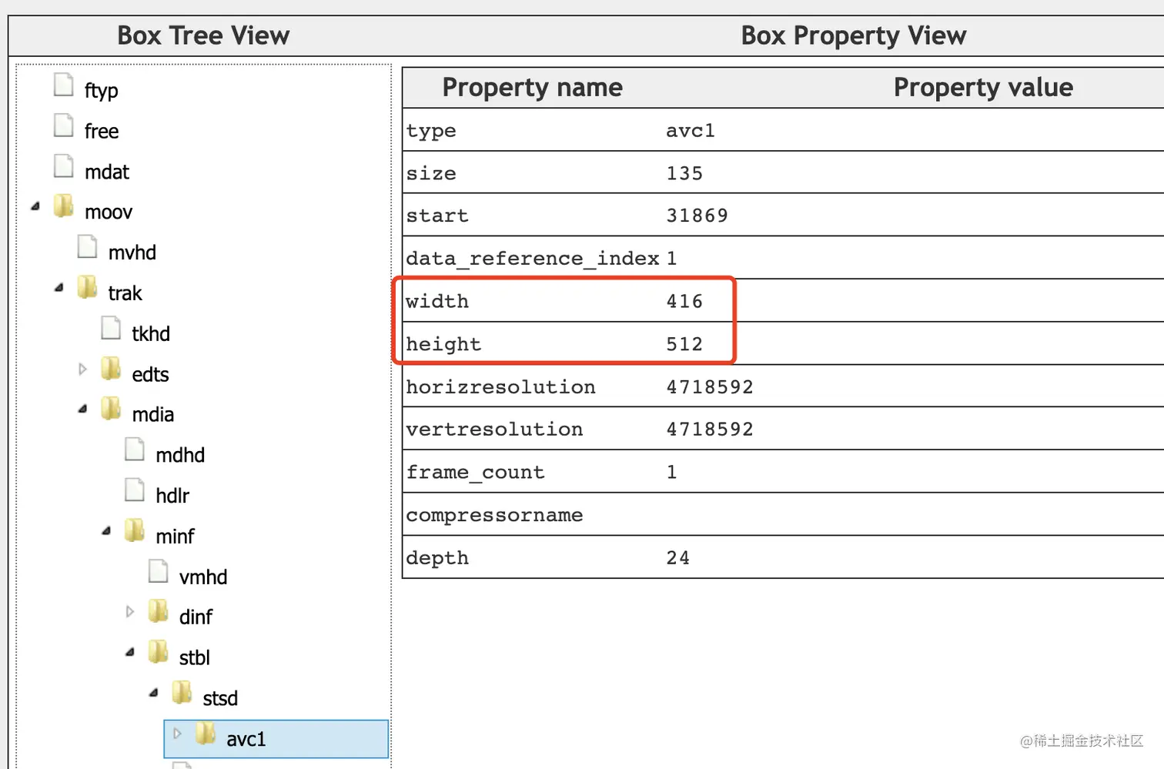1164x769 pixels.
Task: Select the ftyp box in tree
Action: [101, 91]
